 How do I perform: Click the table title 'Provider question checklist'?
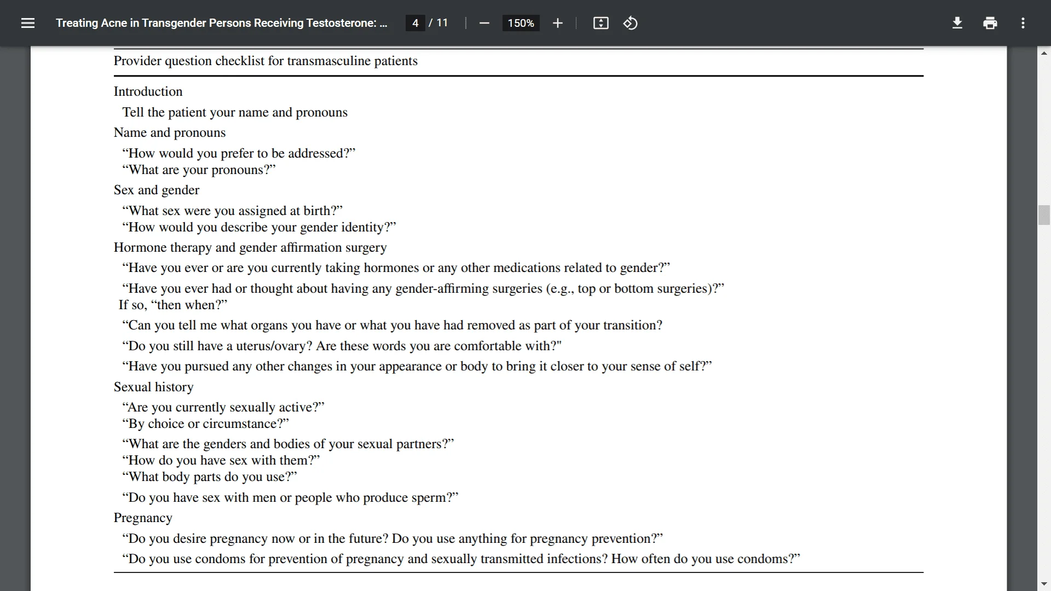pyautogui.click(x=265, y=61)
